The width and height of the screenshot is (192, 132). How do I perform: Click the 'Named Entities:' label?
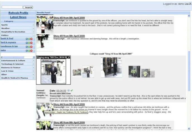(x=41, y=92)
